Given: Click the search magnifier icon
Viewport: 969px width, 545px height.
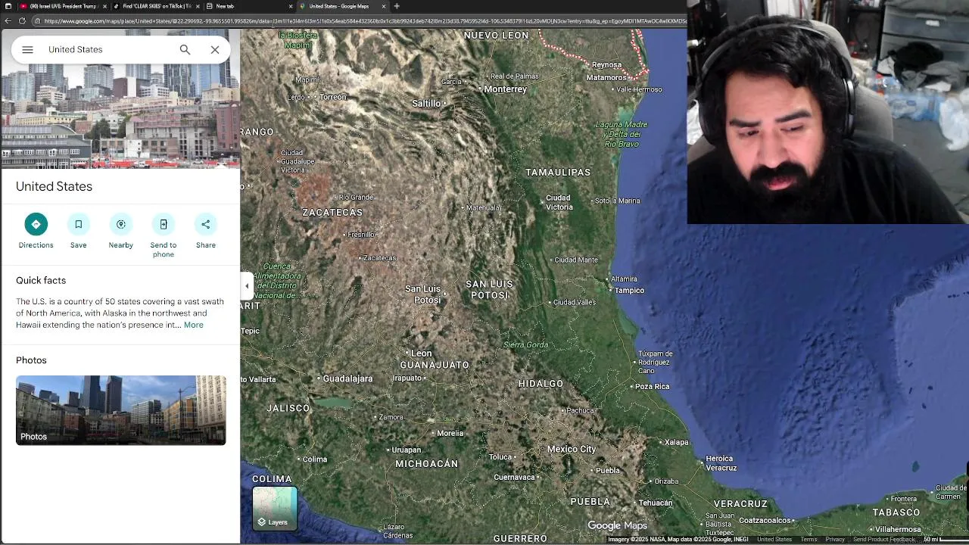Looking at the screenshot, I should click(x=185, y=49).
